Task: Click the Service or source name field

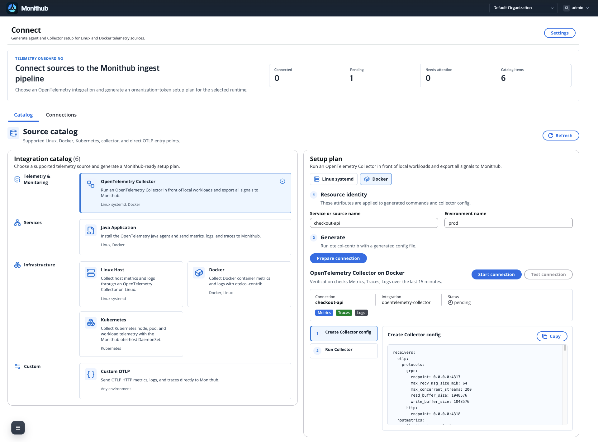Action: [x=374, y=223]
